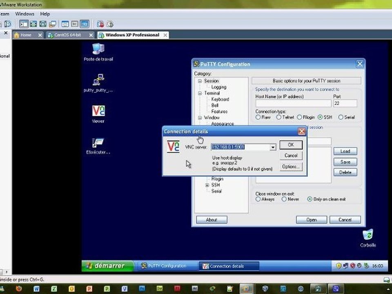Select Serial connection type radio button
The height and width of the screenshot is (294, 392).
point(341,117)
